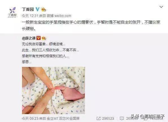This screenshot has width=168, height=122.
Task: Click 丁香园's post text about newborn hands
Action: click(91, 25)
